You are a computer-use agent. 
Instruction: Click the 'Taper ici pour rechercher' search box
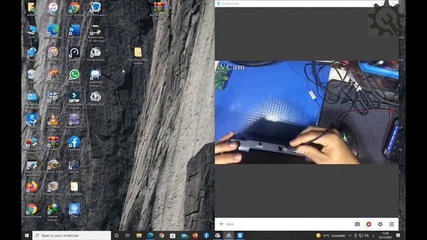tap(71, 235)
